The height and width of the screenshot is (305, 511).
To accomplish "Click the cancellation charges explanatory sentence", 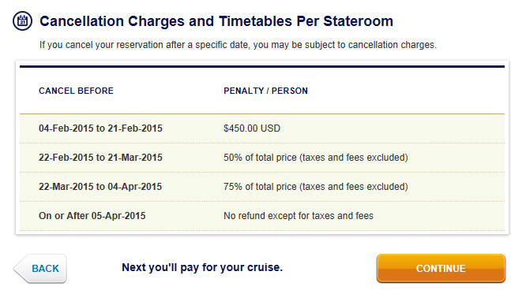I will point(238,45).
